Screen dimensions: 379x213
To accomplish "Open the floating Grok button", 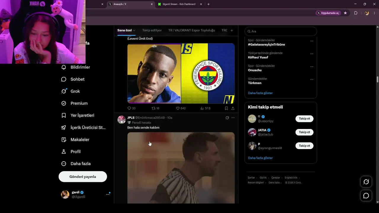I will 366,182.
